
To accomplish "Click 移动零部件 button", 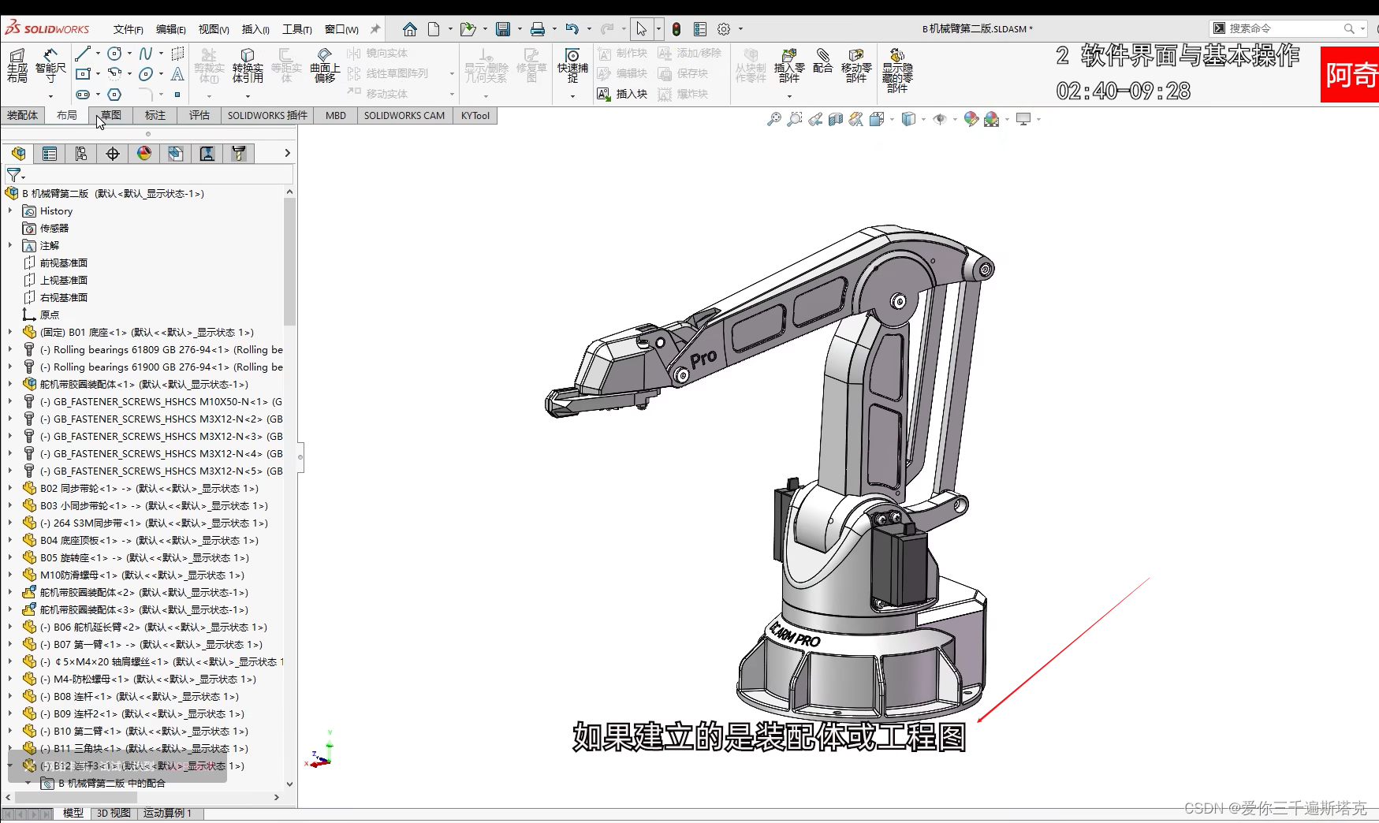I will 856,65.
